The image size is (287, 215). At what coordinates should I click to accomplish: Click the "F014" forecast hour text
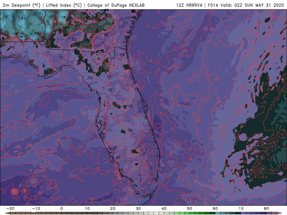coord(213,5)
